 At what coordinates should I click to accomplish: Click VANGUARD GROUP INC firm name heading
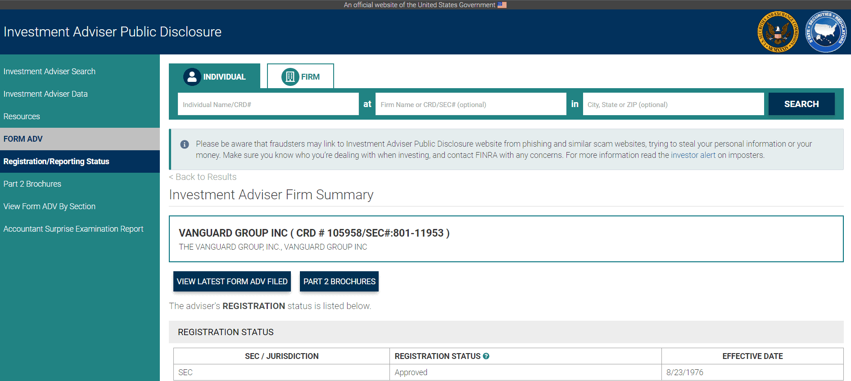pos(314,233)
